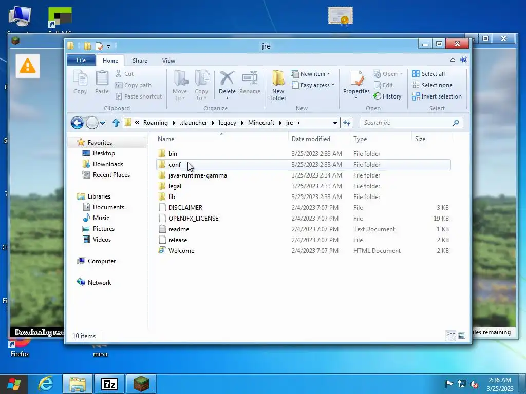Switch to the Home ribbon tab
Image resolution: width=526 pixels, height=394 pixels.
(110, 61)
